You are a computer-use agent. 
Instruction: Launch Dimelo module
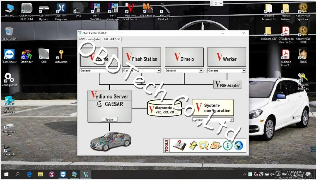point(184,57)
